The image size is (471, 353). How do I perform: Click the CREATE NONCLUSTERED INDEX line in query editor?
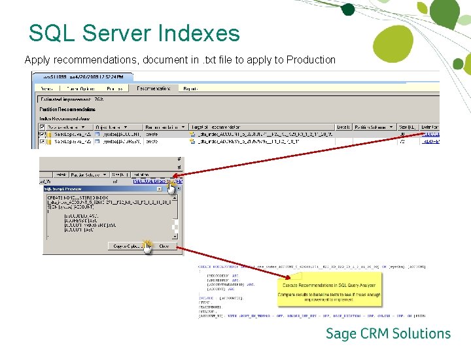pos(312,267)
